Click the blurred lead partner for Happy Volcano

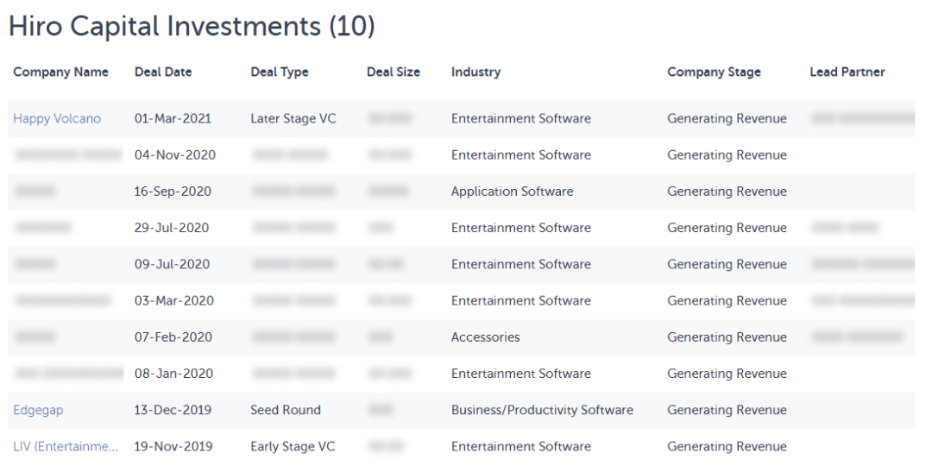[x=861, y=119]
